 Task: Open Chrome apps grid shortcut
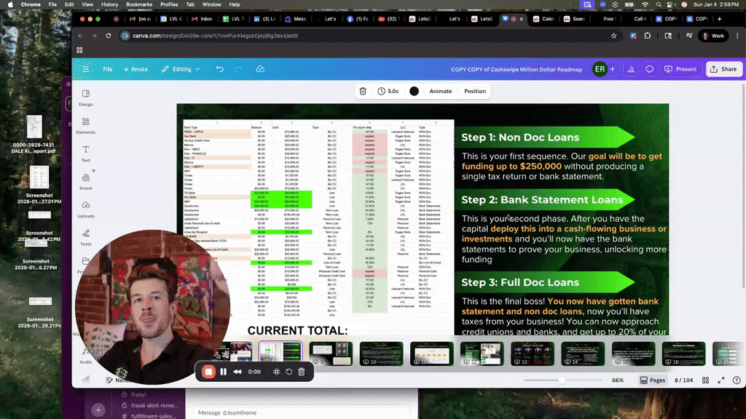click(x=79, y=50)
